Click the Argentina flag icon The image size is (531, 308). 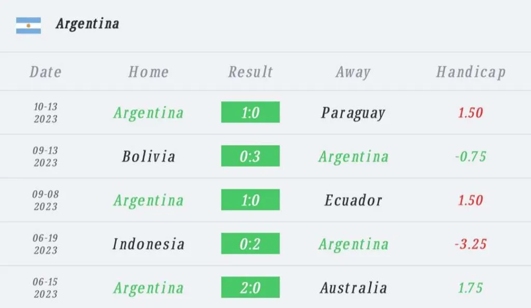(29, 25)
